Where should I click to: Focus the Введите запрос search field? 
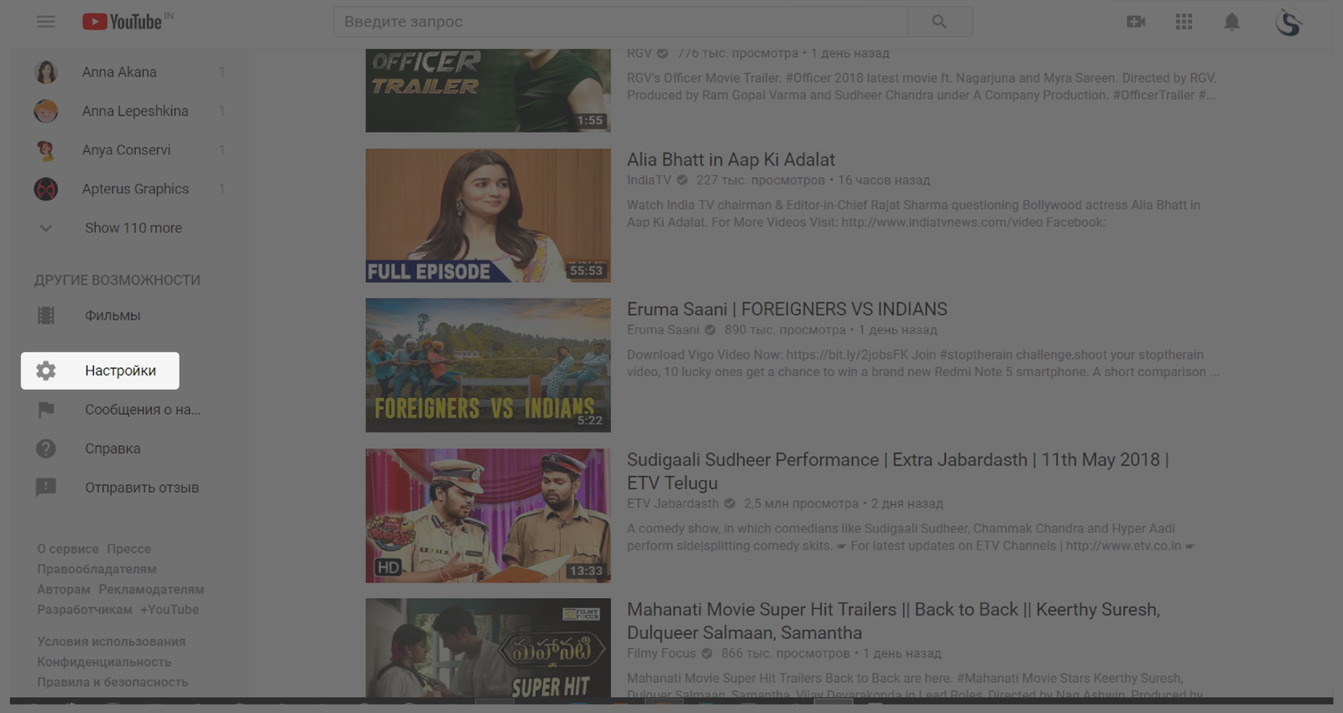[x=621, y=22]
